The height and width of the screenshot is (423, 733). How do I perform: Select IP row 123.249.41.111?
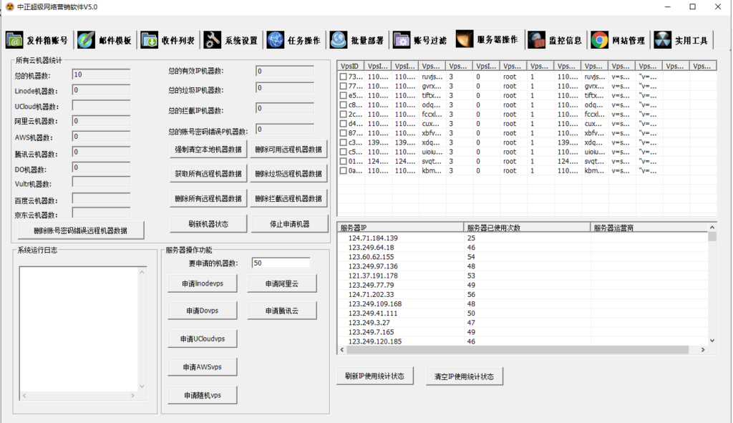tap(523, 313)
